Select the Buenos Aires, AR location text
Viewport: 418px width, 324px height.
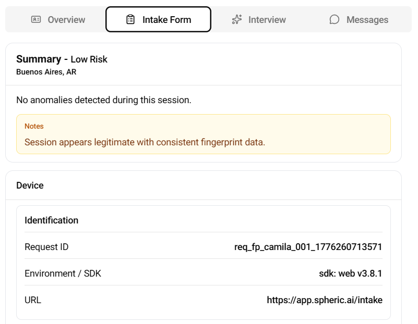click(46, 72)
